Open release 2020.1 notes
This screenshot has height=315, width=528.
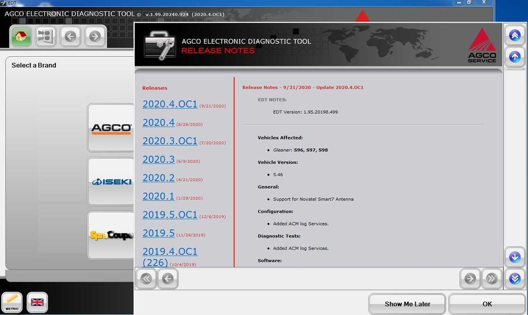158,196
